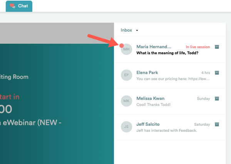Archive Elena Park conversation
231x164 pixels.
(217, 73)
